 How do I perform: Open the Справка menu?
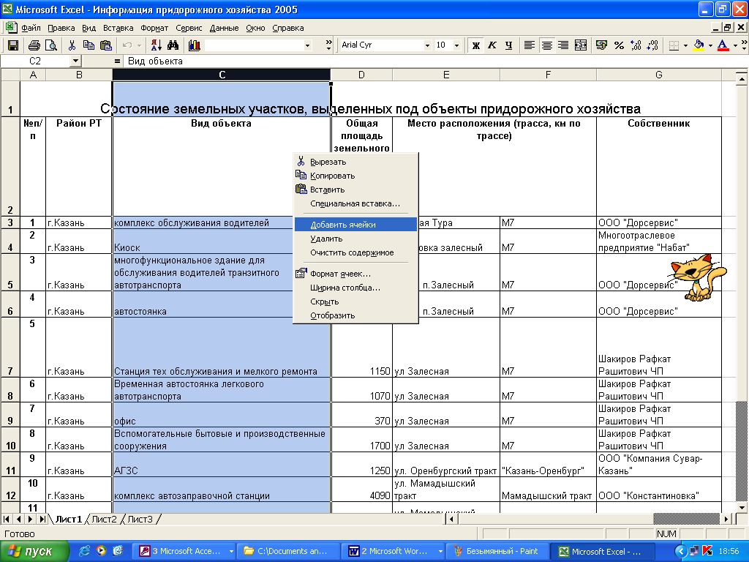[288, 28]
